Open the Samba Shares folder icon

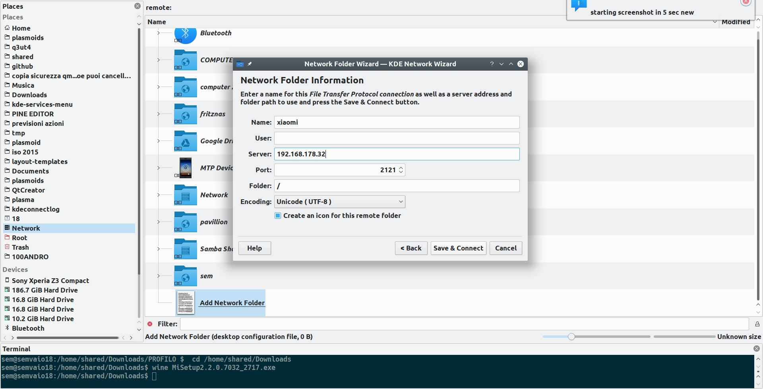click(185, 249)
